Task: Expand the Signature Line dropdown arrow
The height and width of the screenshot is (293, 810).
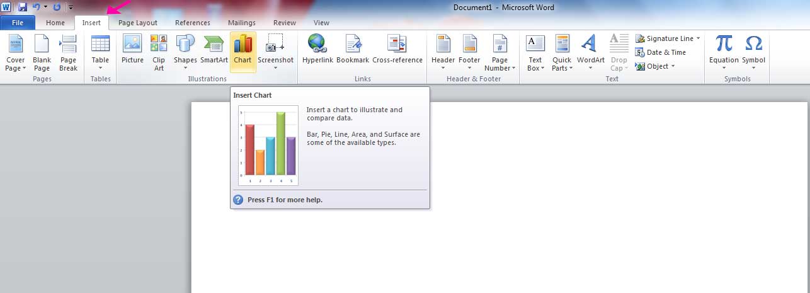Action: (x=699, y=38)
